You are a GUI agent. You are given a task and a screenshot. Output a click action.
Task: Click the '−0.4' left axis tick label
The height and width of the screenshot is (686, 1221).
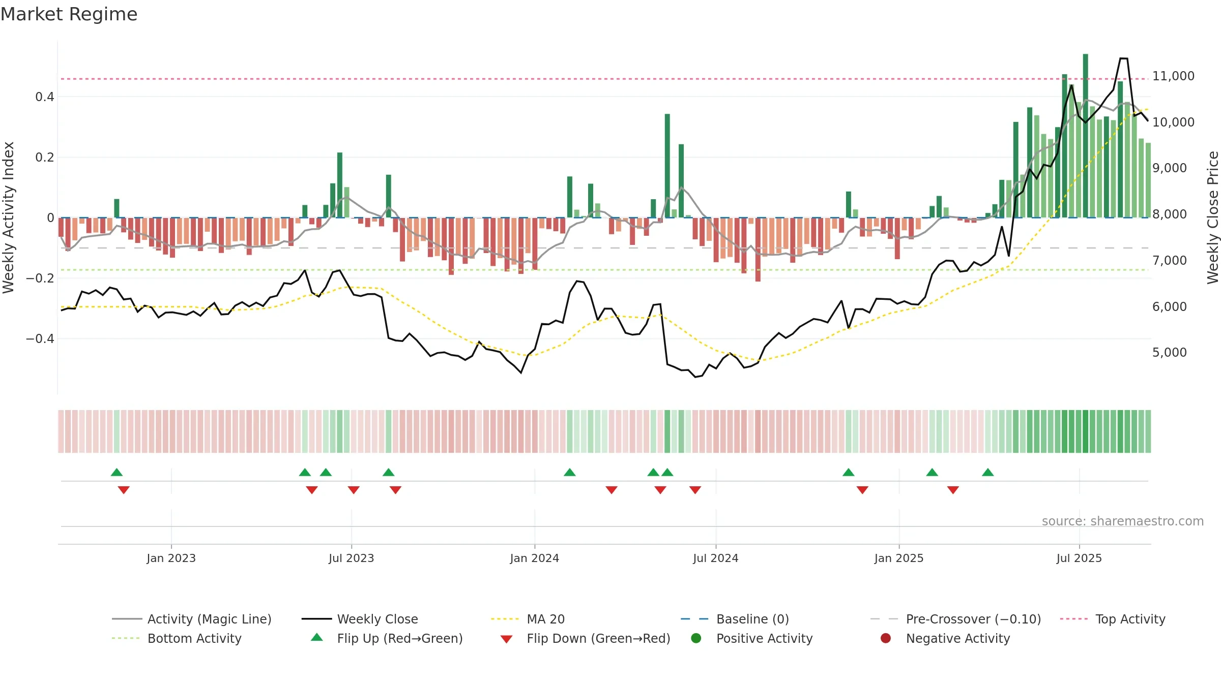coord(40,338)
